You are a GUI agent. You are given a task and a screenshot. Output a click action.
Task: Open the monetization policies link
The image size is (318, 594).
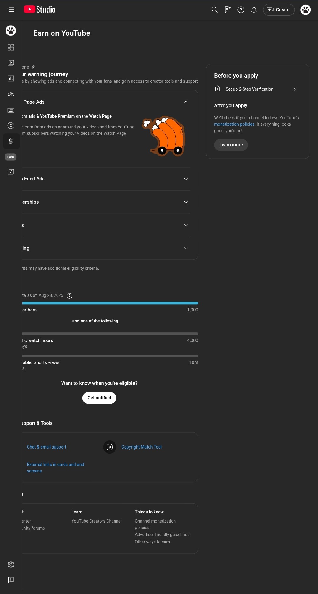(234, 124)
